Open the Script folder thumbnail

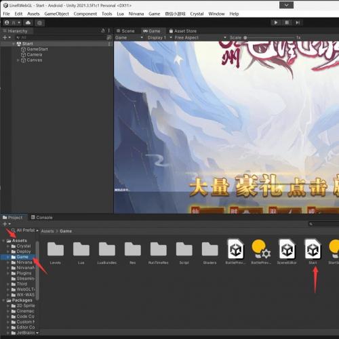pos(184,250)
